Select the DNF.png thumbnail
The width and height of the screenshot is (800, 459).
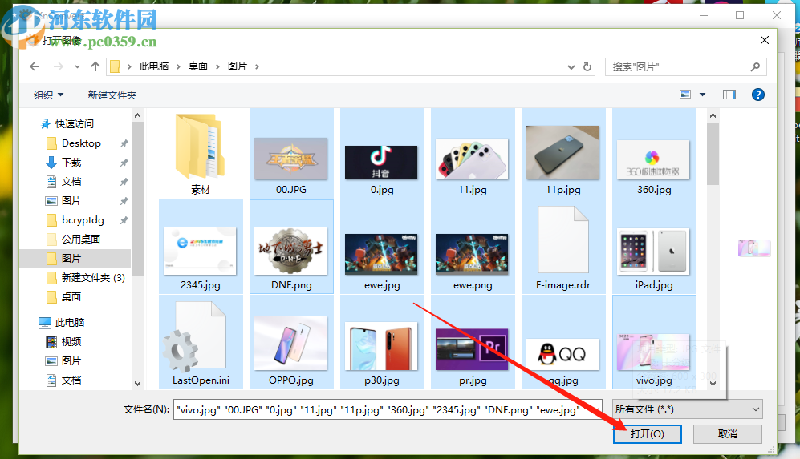[x=290, y=252]
